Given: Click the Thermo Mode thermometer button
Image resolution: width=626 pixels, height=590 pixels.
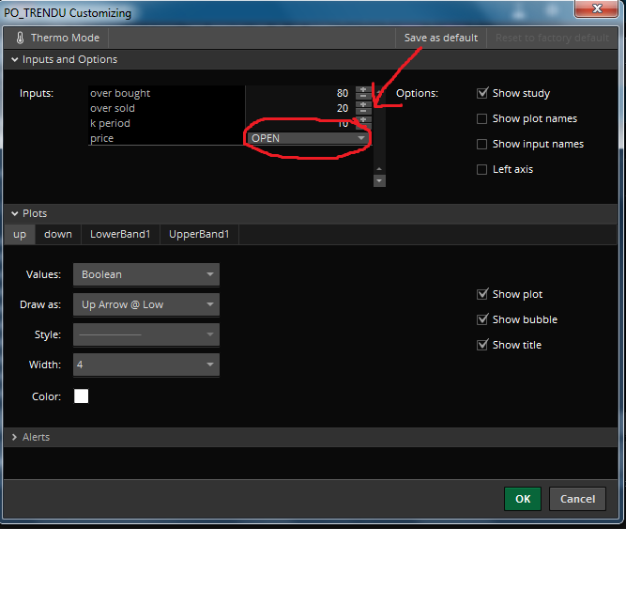Looking at the screenshot, I should 57,38.
